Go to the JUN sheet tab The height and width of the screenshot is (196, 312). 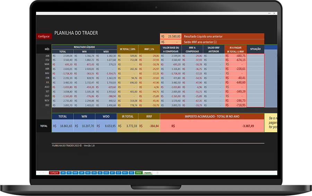point(94,172)
